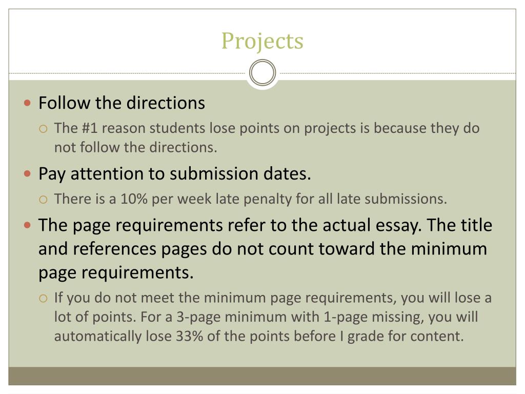Click the '10% per week late penalty' line
This screenshot has height=394, width=525.
[250, 199]
